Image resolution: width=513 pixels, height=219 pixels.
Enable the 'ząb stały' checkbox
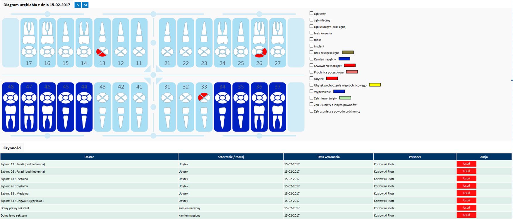[311, 13]
